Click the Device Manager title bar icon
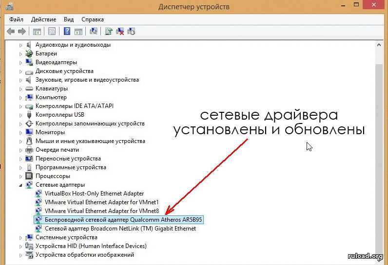Image resolution: width=388 pixels, height=265 pixels. [9, 6]
